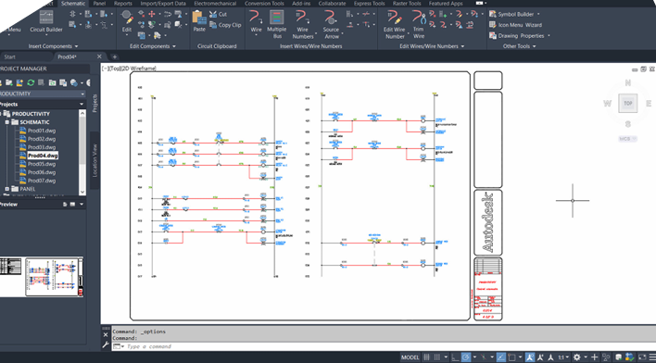Click the Trim Wire tool
656x363 pixels.
pyautogui.click(x=419, y=24)
